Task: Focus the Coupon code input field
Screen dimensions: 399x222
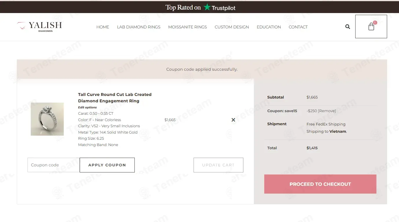Action: coord(54,165)
